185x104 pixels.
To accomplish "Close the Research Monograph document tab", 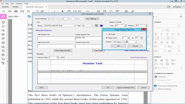I will [46, 7].
